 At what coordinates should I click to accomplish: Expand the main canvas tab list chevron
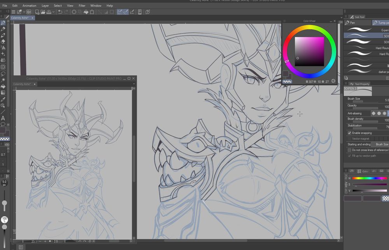(x=342, y=17)
